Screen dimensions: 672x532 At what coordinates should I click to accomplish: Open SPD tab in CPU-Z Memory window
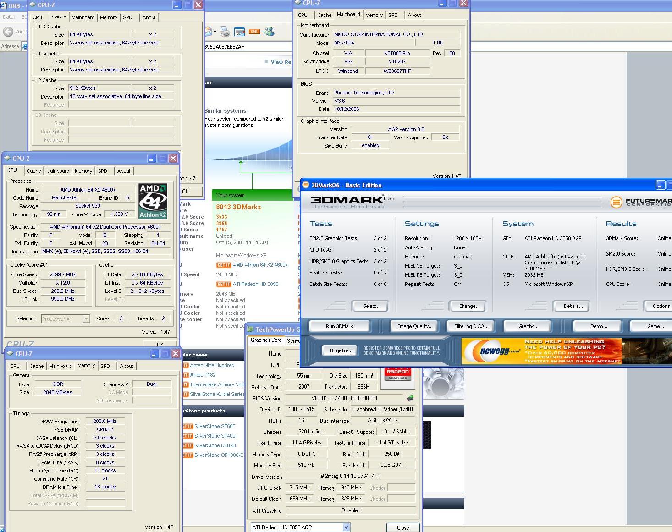105,366
